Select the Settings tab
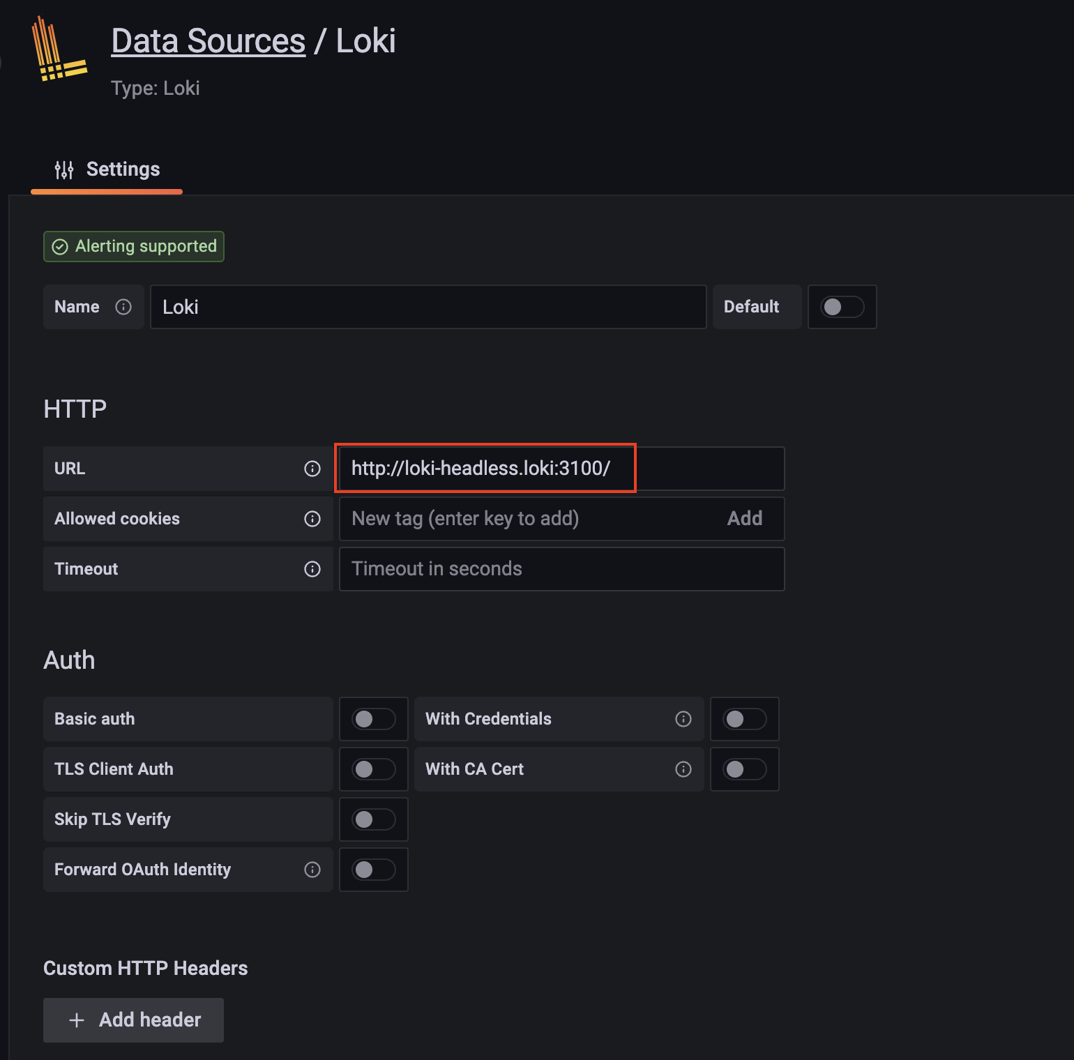Image resolution: width=1074 pixels, height=1060 pixels. pos(107,169)
